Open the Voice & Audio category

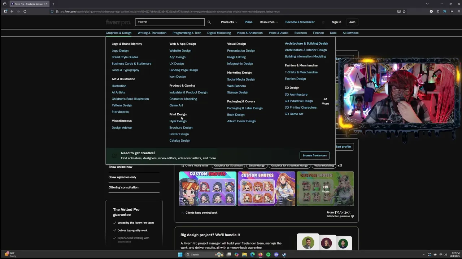(x=278, y=33)
